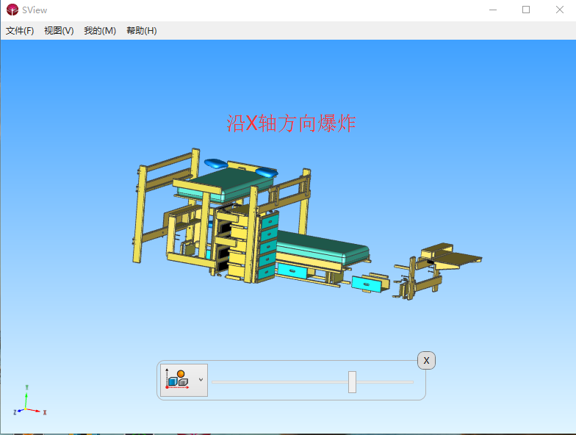Expand the explode direction dropdown arrow
Screen dimensions: 576x435
pos(201,380)
